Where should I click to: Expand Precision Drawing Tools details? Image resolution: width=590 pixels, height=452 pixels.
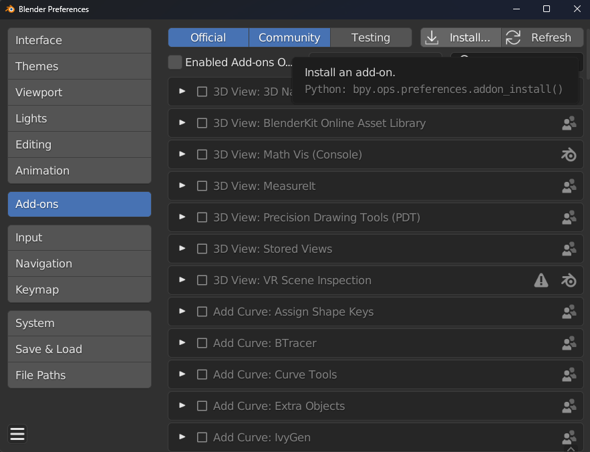(x=182, y=217)
